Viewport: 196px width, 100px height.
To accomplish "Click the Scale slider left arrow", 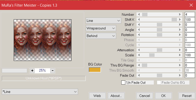I will 139,55.
